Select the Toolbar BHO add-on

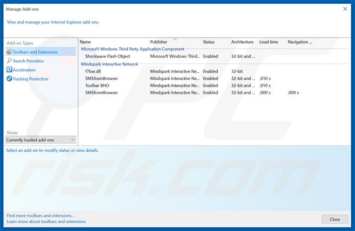(97, 86)
